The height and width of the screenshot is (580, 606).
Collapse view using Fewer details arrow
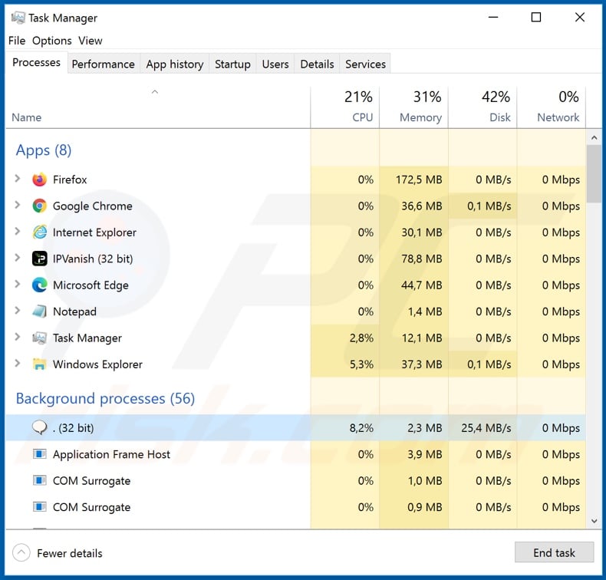tap(22, 552)
